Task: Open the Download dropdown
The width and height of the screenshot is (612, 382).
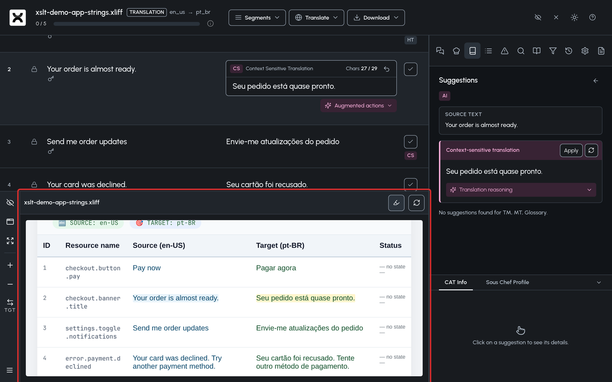Action: (x=376, y=17)
